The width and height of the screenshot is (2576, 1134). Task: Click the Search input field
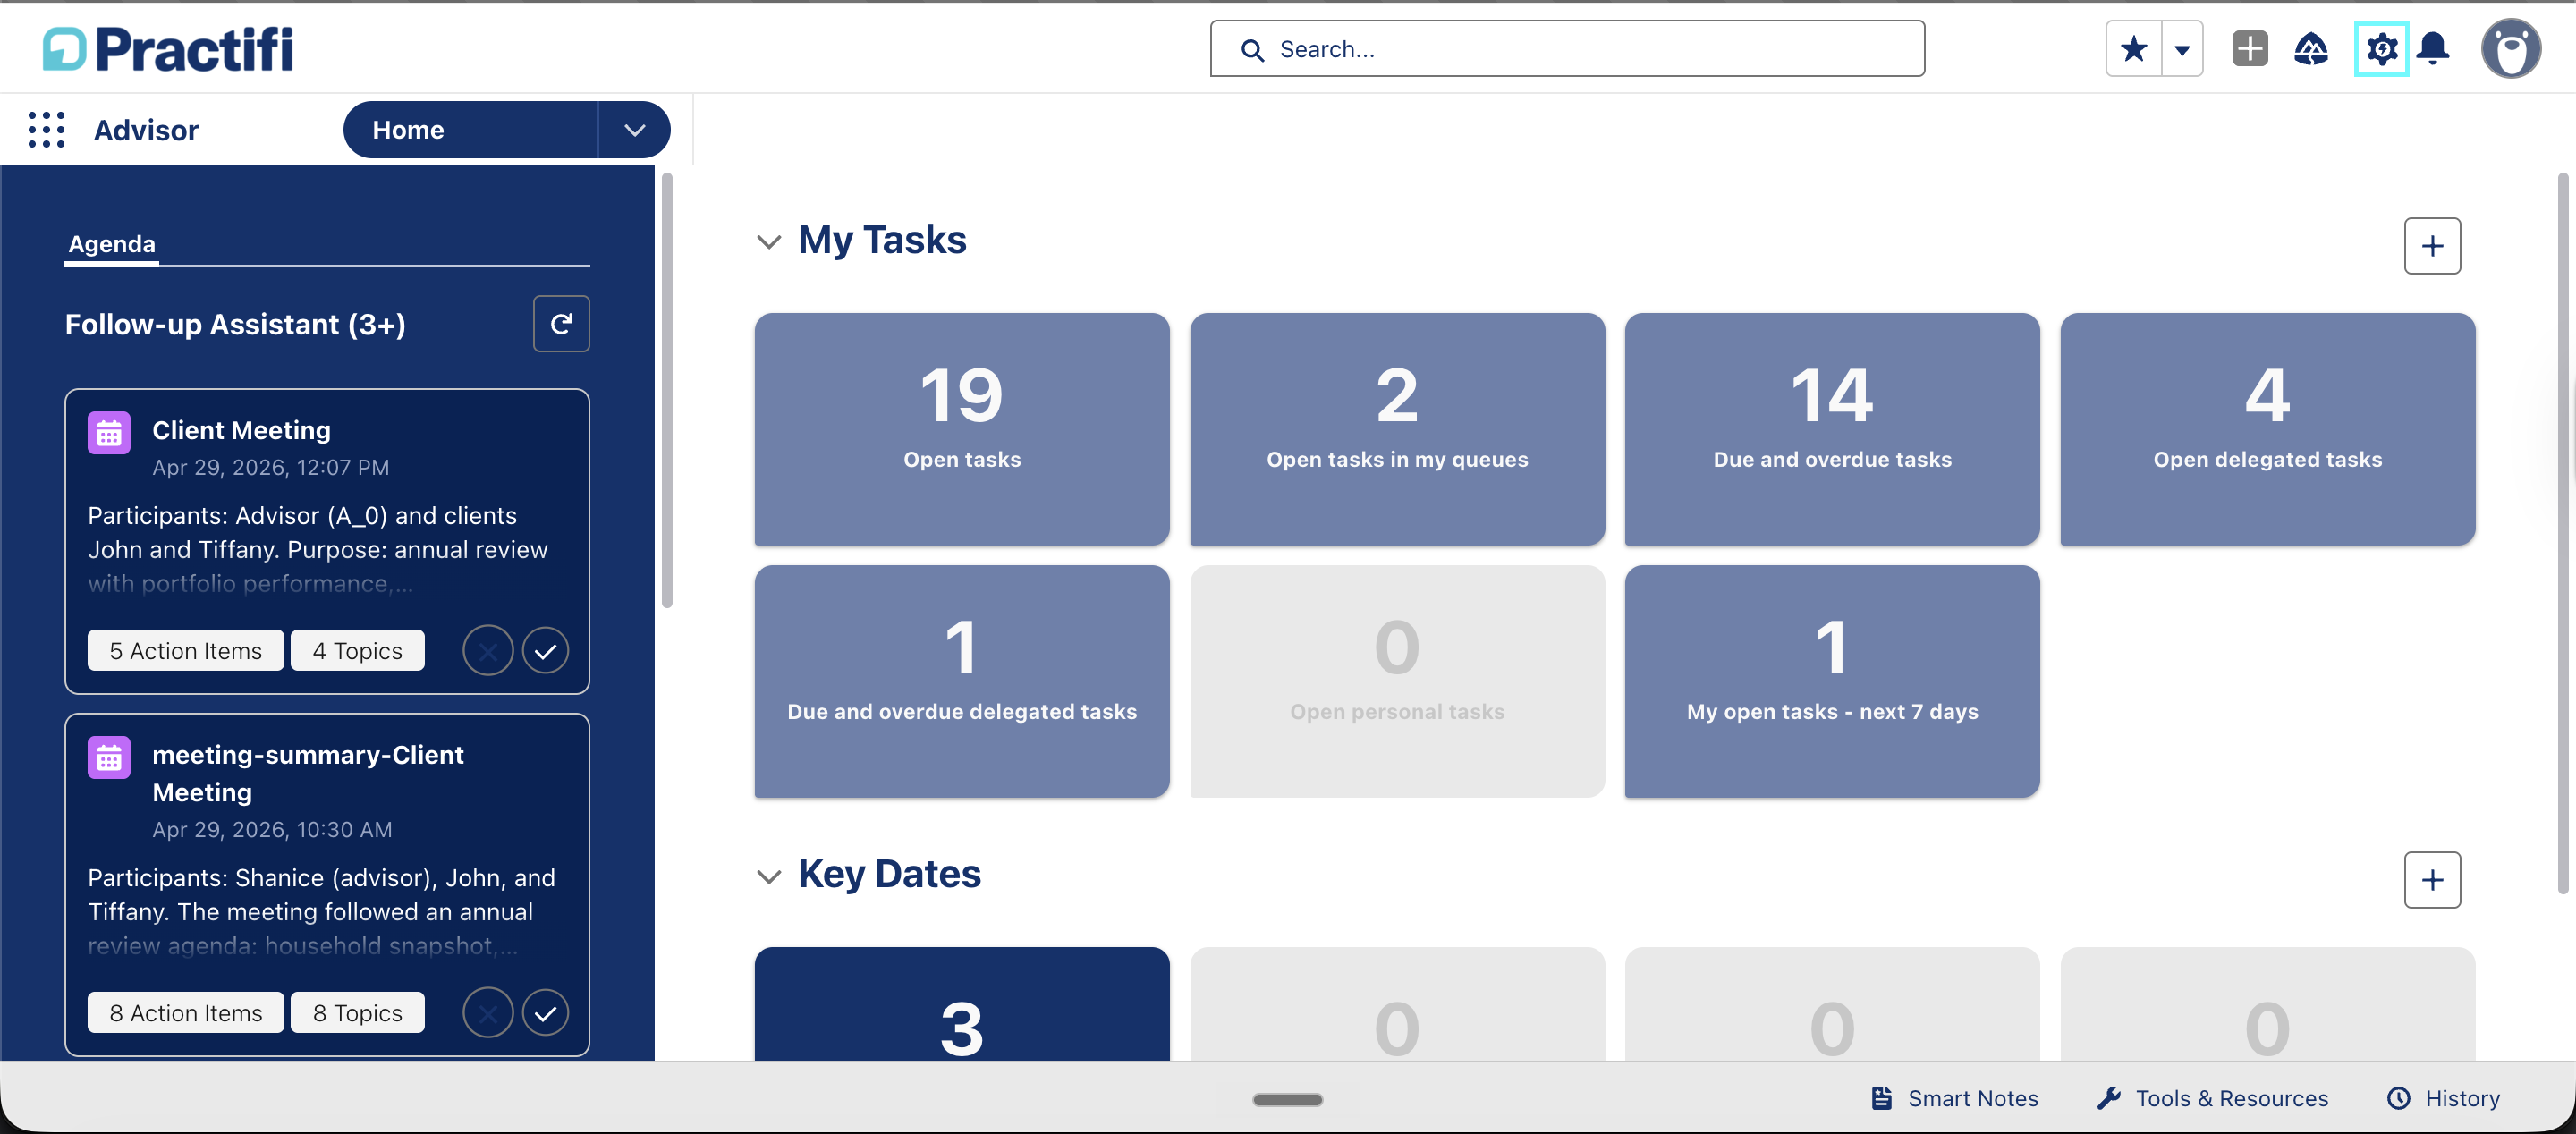pos(1567,48)
